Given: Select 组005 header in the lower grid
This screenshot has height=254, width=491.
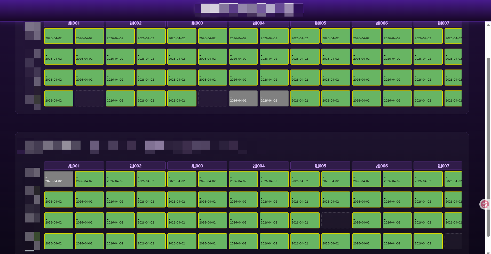Looking at the screenshot, I should click(320, 166).
